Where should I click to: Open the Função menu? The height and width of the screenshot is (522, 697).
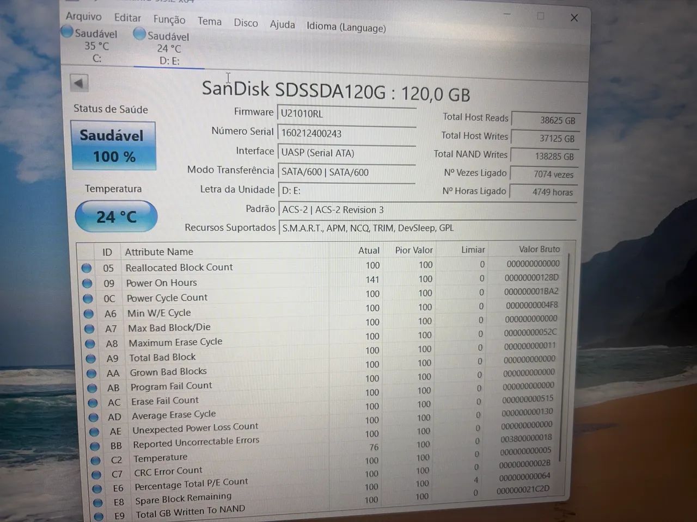click(x=169, y=20)
